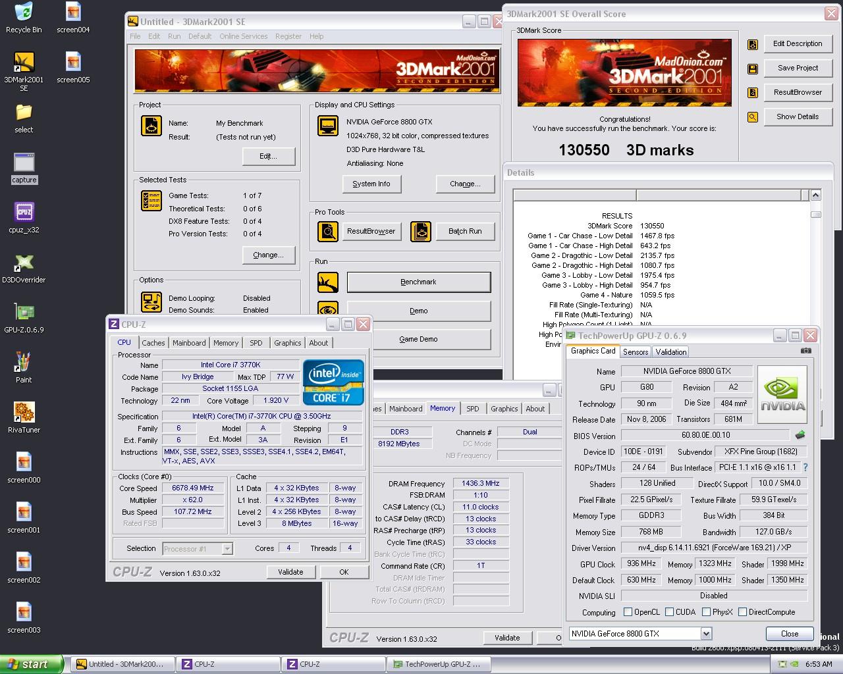The height and width of the screenshot is (674, 843).
Task: Open the Online Services menu
Action: [x=244, y=36]
